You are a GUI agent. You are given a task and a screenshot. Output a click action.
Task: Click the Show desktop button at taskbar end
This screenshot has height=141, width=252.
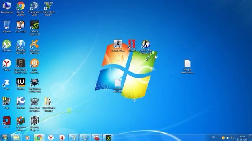pyautogui.click(x=250, y=137)
